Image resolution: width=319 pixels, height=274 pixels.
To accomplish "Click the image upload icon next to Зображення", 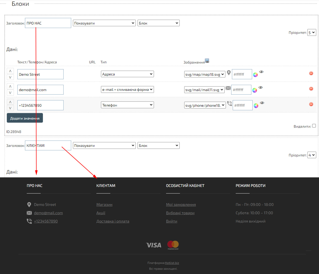I will coord(207,61).
